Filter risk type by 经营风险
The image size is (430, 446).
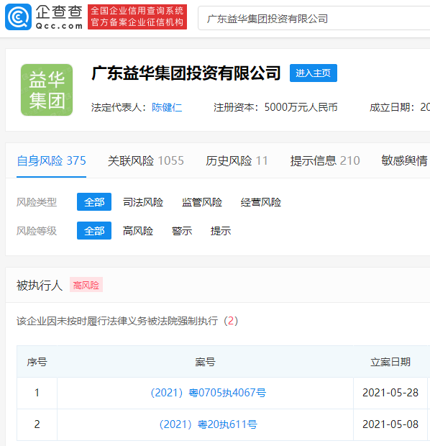pos(261,202)
